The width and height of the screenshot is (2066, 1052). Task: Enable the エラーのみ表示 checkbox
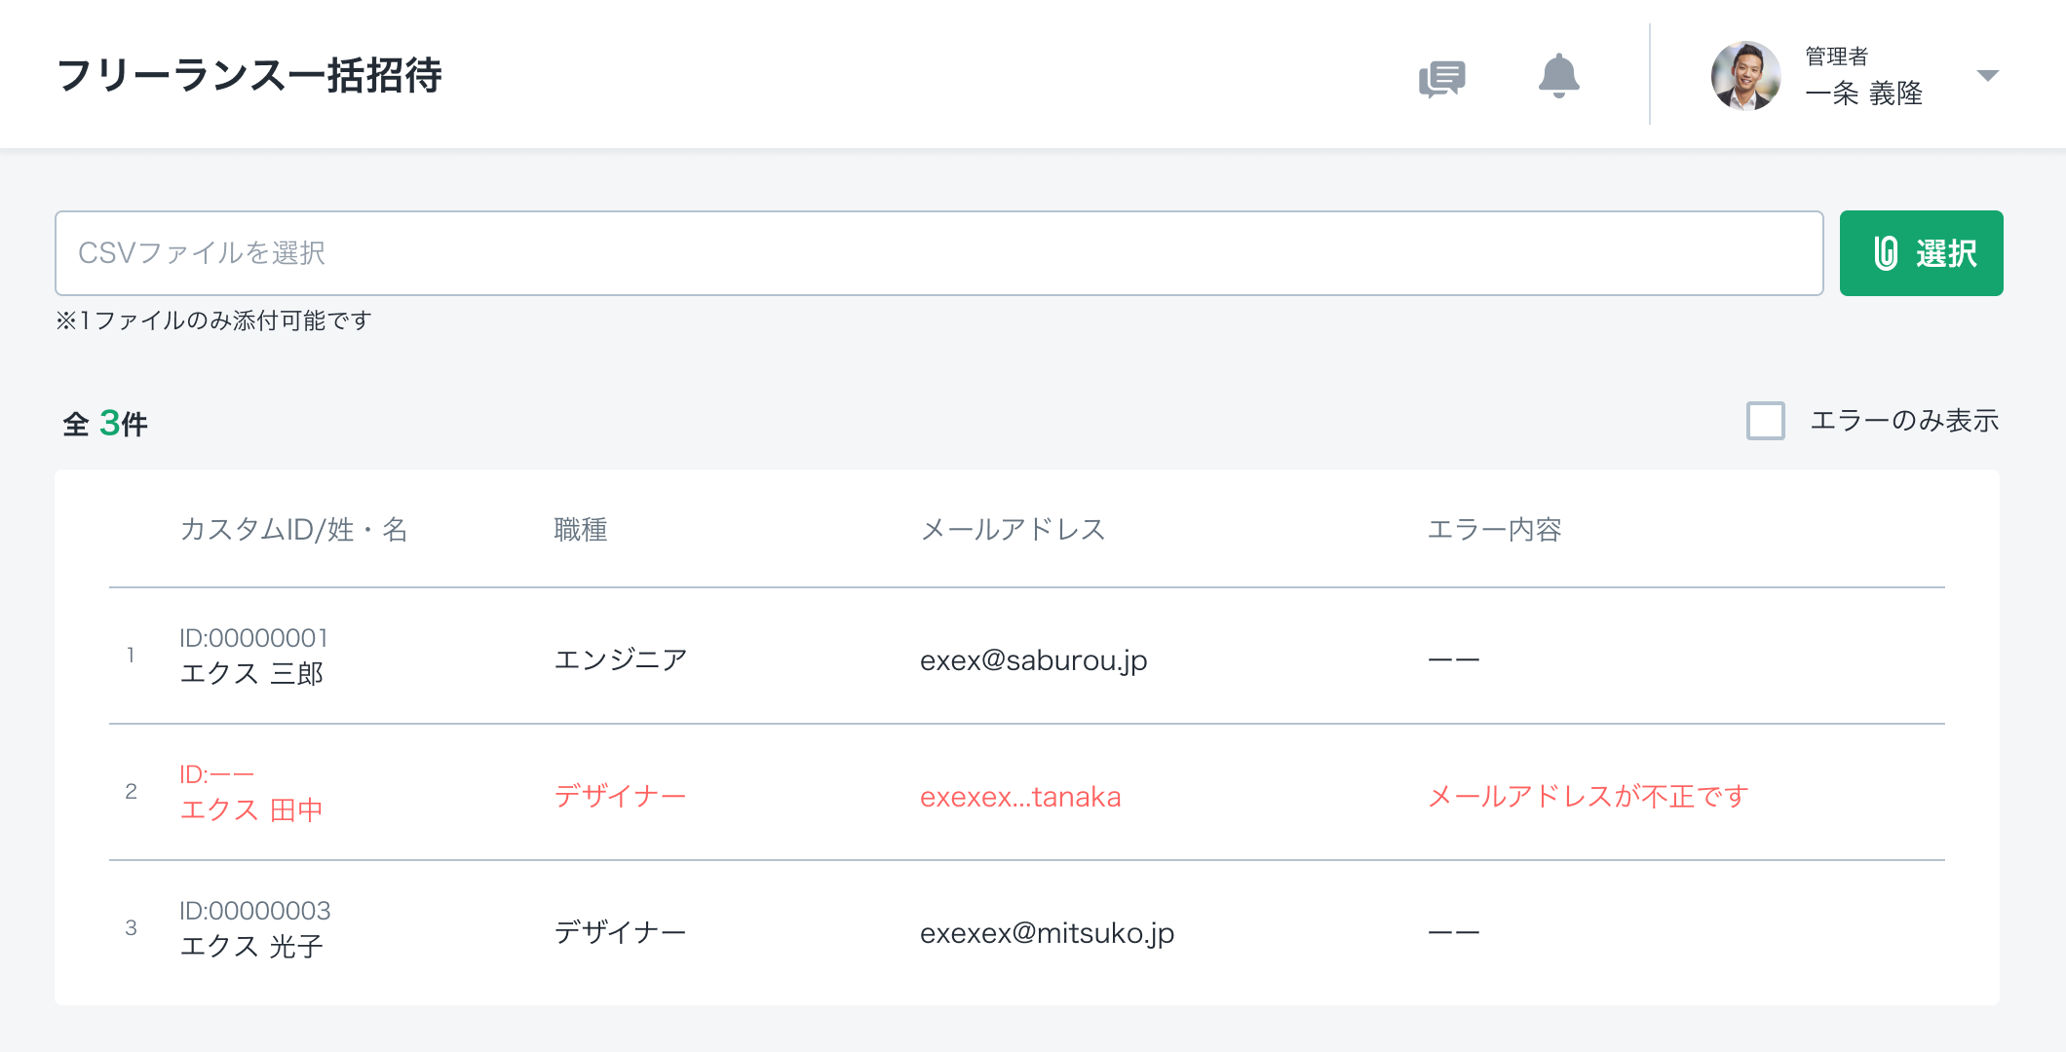tap(1765, 421)
